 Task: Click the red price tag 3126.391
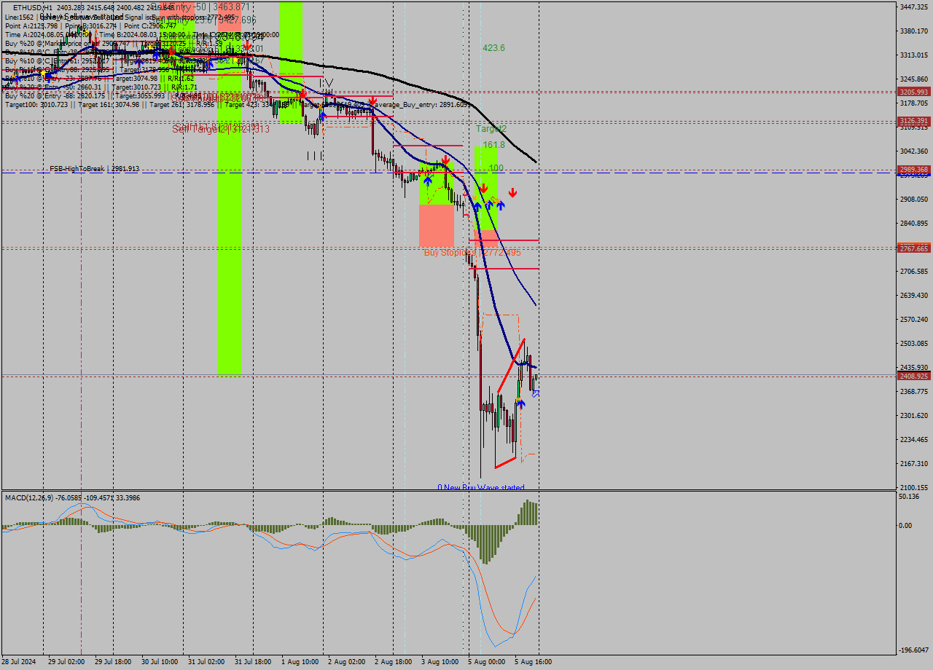coord(914,121)
